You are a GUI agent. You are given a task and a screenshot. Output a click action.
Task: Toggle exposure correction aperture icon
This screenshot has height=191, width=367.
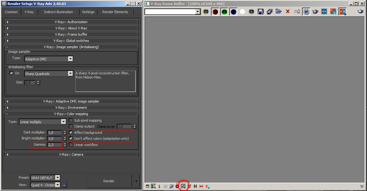177,186
